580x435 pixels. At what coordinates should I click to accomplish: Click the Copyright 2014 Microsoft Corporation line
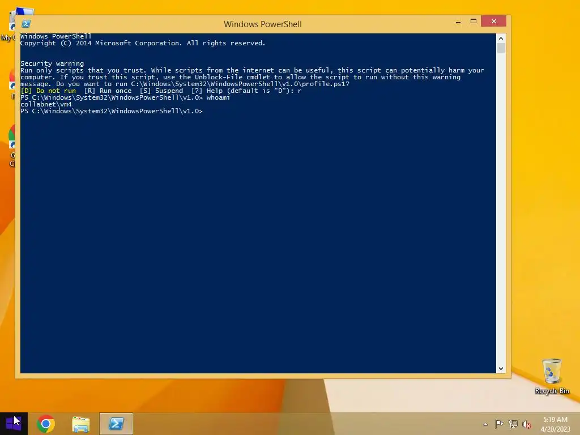(x=143, y=43)
